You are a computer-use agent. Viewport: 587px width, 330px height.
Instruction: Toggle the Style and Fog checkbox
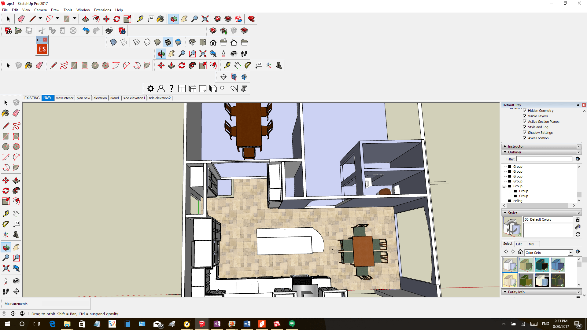point(525,127)
